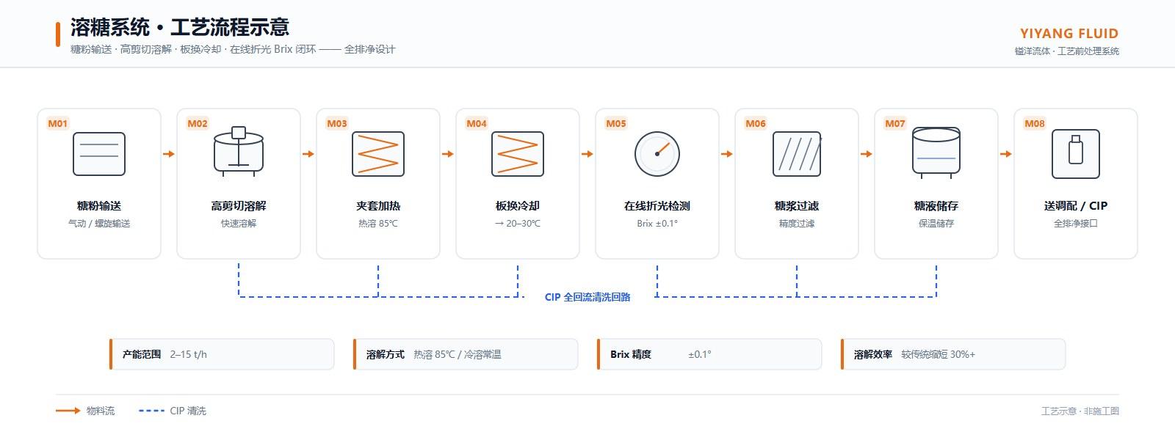The image size is (1175, 440).
Task: Click the → 20–30℃ subtitle under M04
Action: pyautogui.click(x=518, y=224)
